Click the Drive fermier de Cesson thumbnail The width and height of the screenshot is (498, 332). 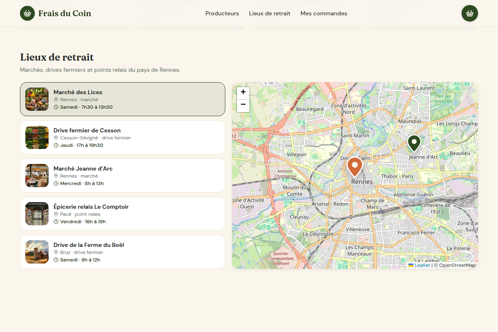click(37, 137)
